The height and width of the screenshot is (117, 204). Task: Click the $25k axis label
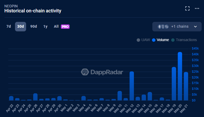pyautogui.click(x=195, y=72)
